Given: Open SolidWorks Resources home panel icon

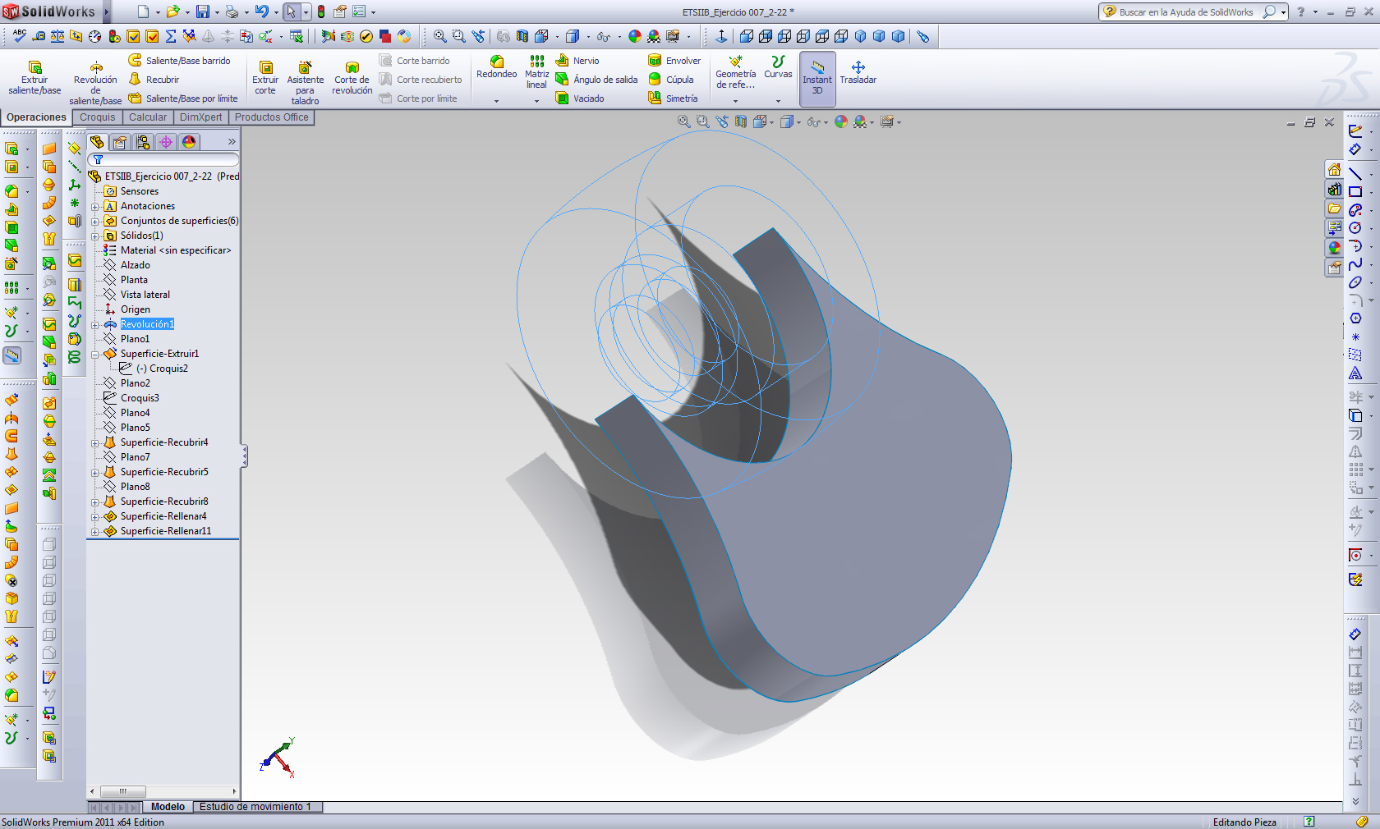Looking at the screenshot, I should click(x=1335, y=170).
